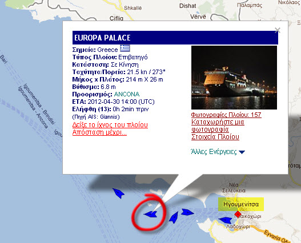Open the ANCONA destination link
This screenshot has width=301, height=243.
click(x=127, y=94)
